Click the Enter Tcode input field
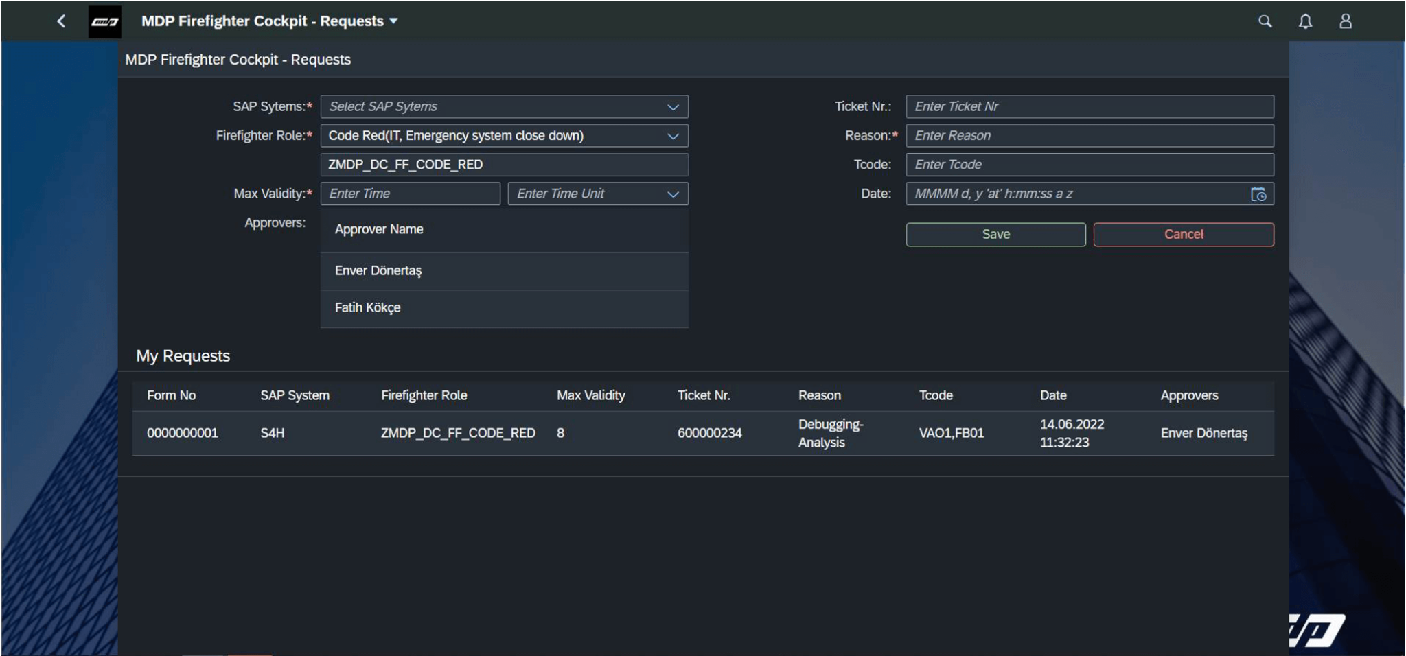Screen dimensions: 1406x656 1089,165
